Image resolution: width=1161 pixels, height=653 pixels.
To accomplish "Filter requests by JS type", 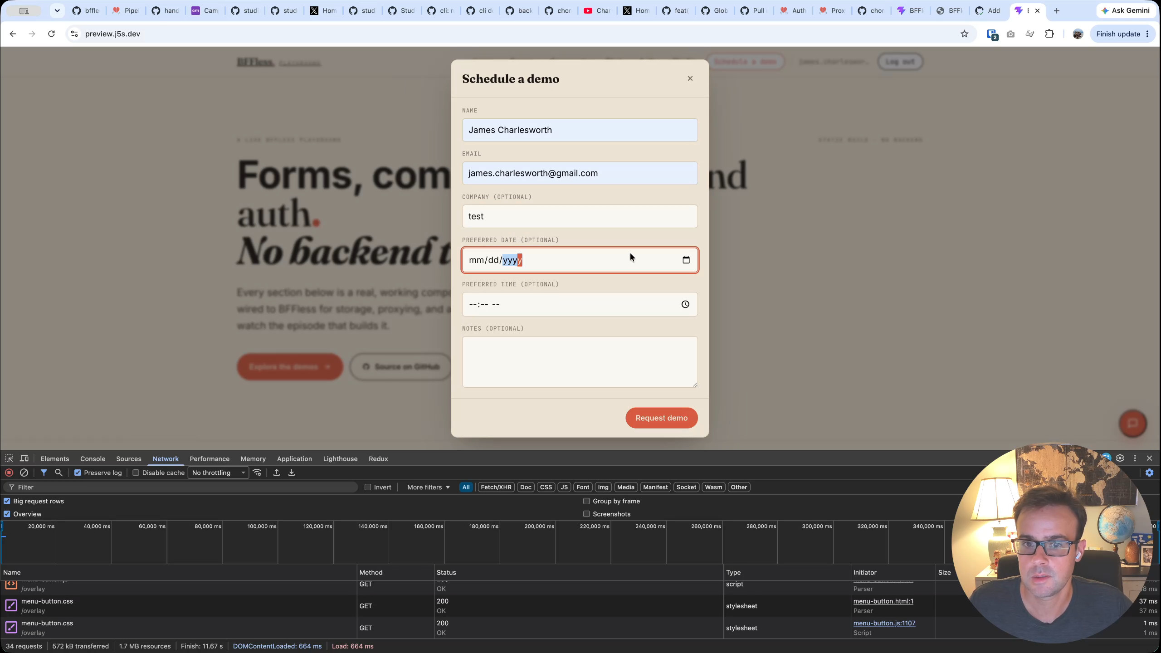I will (564, 487).
